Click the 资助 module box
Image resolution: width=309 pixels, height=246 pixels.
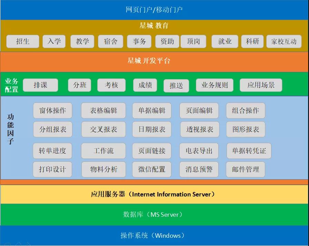point(167,41)
